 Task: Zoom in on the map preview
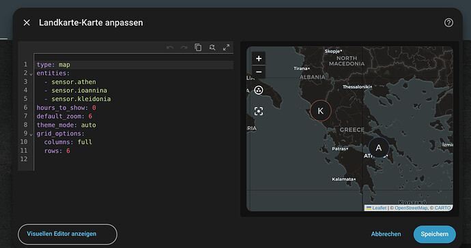tap(259, 59)
